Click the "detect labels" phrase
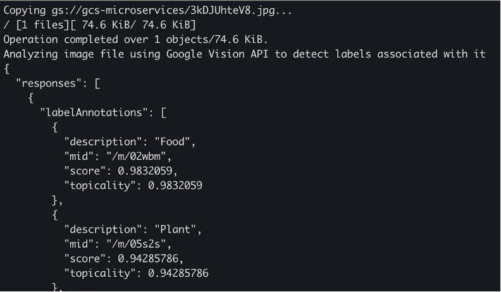Viewport: 501px width, 292px height. (331, 54)
